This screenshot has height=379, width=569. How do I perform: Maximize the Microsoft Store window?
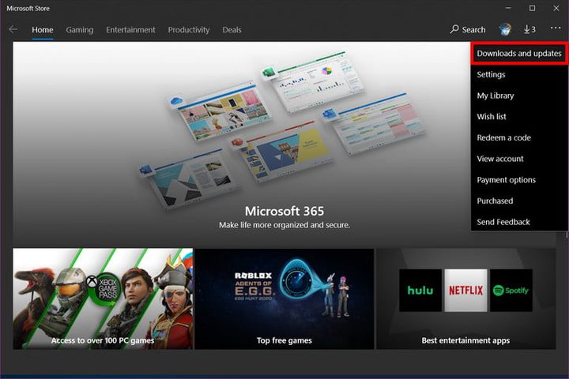(x=532, y=8)
